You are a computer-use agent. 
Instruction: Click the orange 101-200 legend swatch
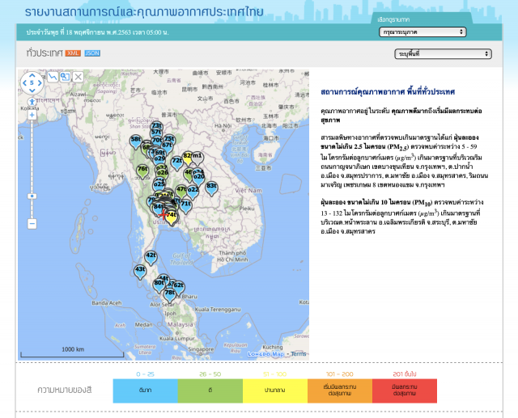[x=340, y=391]
